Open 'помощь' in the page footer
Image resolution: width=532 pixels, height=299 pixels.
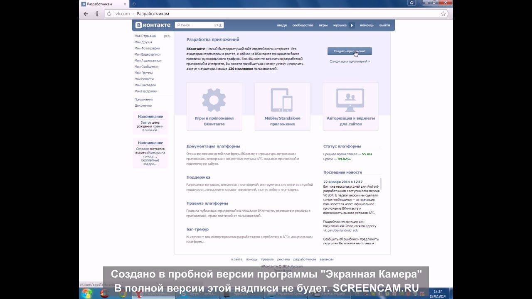(251, 259)
